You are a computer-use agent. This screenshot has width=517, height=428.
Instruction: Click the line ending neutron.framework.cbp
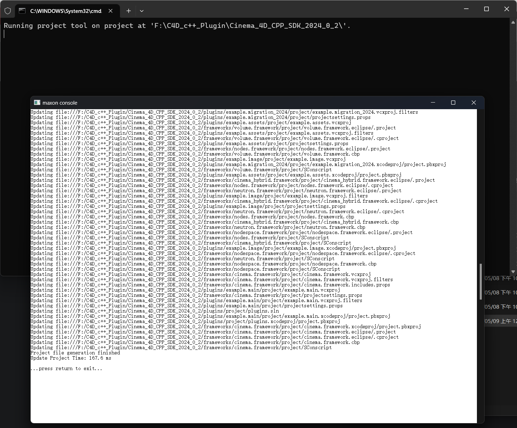click(198, 227)
